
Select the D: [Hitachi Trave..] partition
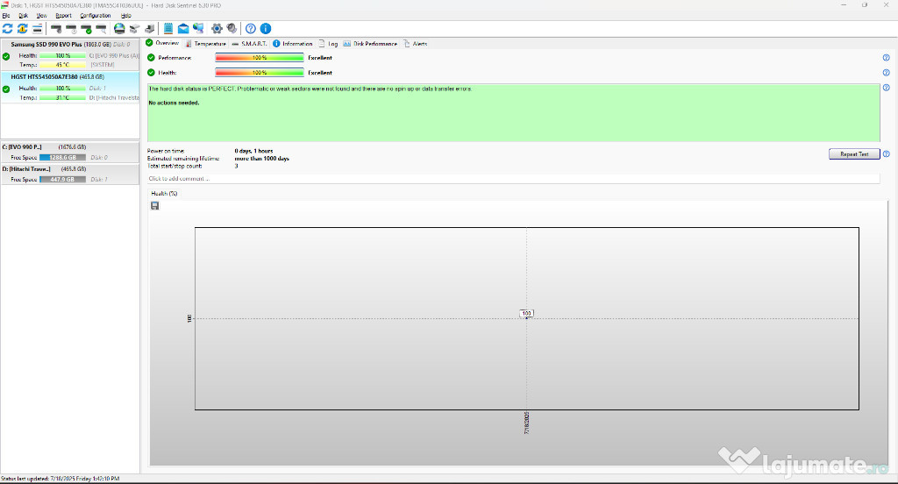(70, 174)
